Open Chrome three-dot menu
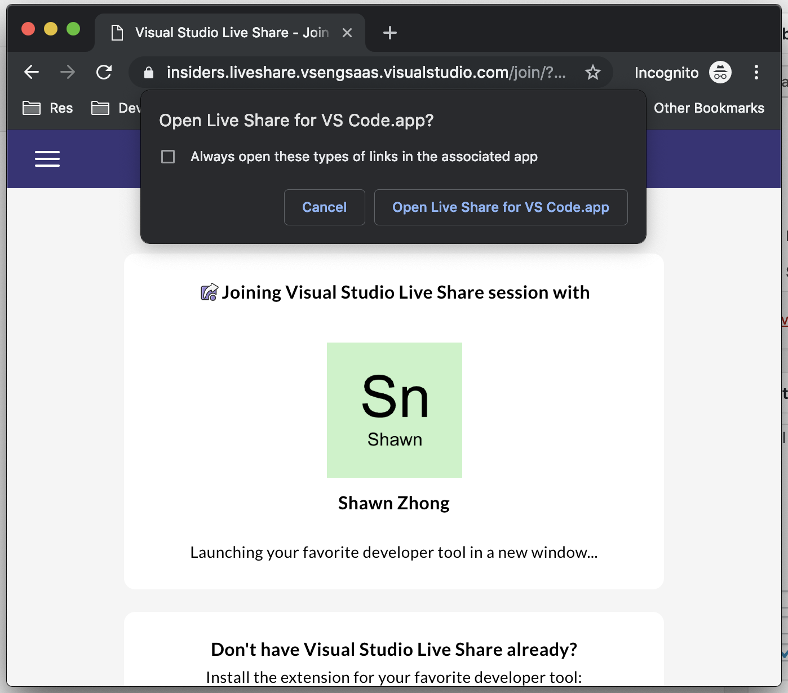This screenshot has height=693, width=788. (x=756, y=72)
